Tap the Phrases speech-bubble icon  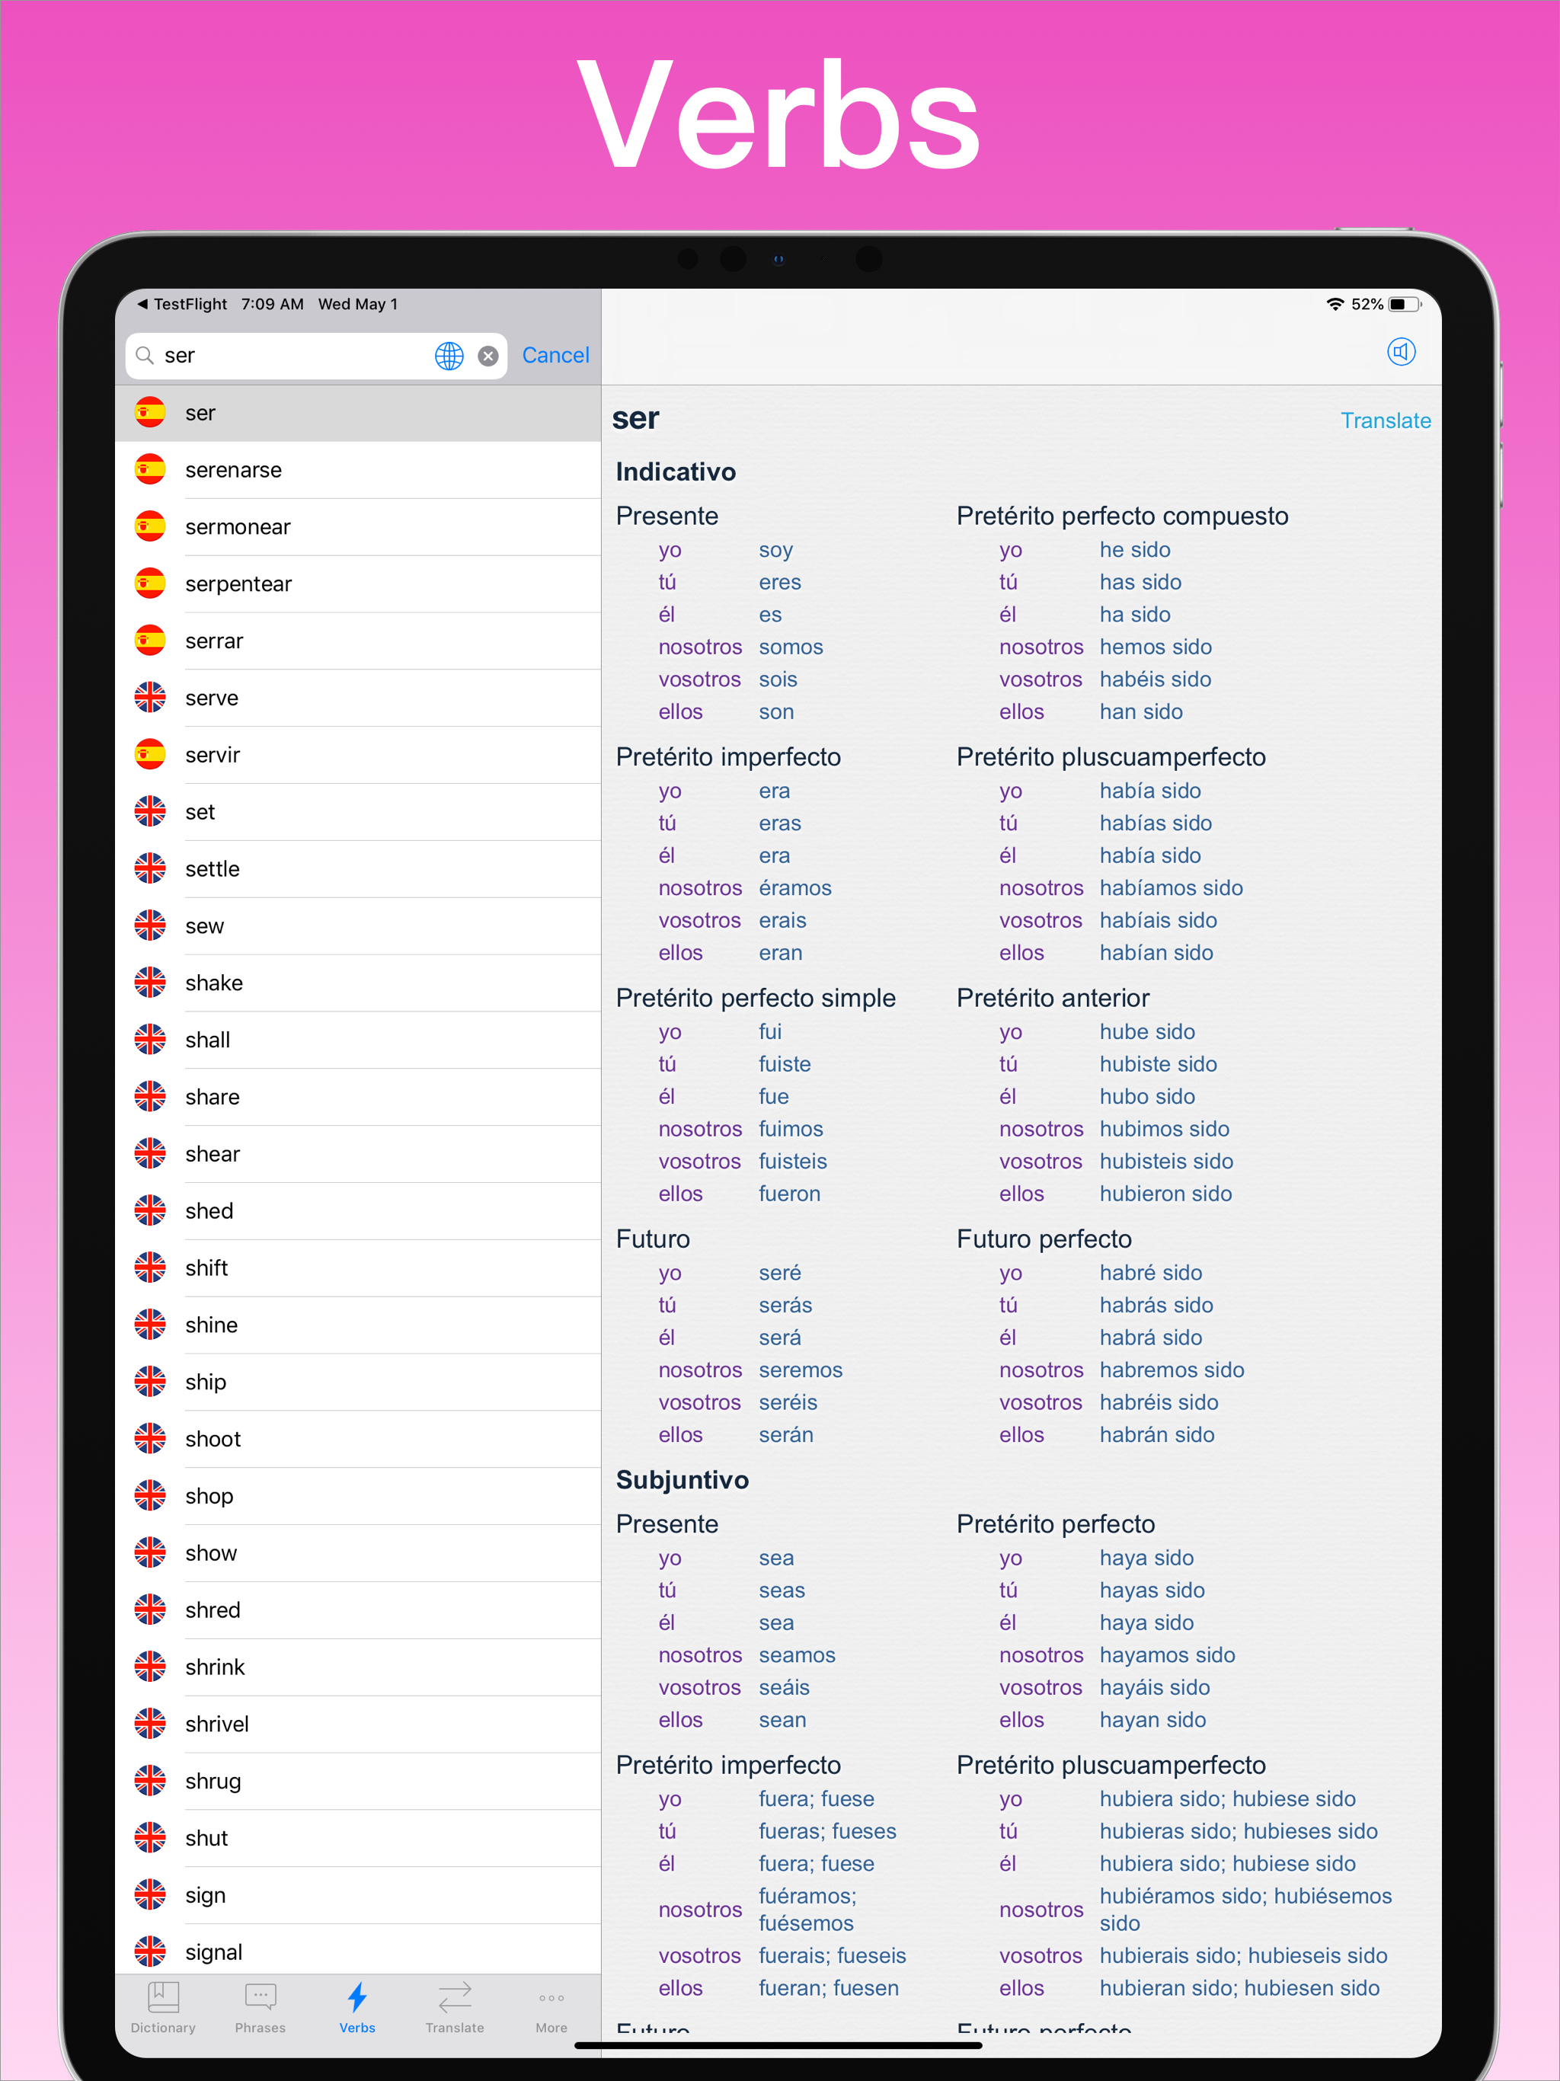(x=261, y=1998)
